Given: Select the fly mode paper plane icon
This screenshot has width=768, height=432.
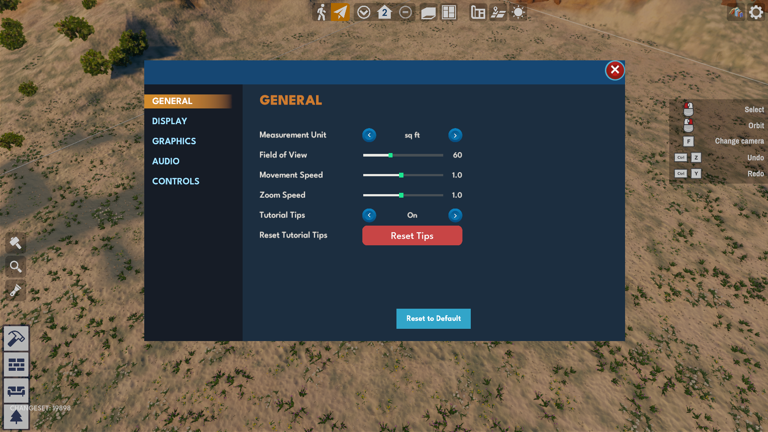Looking at the screenshot, I should point(341,12).
